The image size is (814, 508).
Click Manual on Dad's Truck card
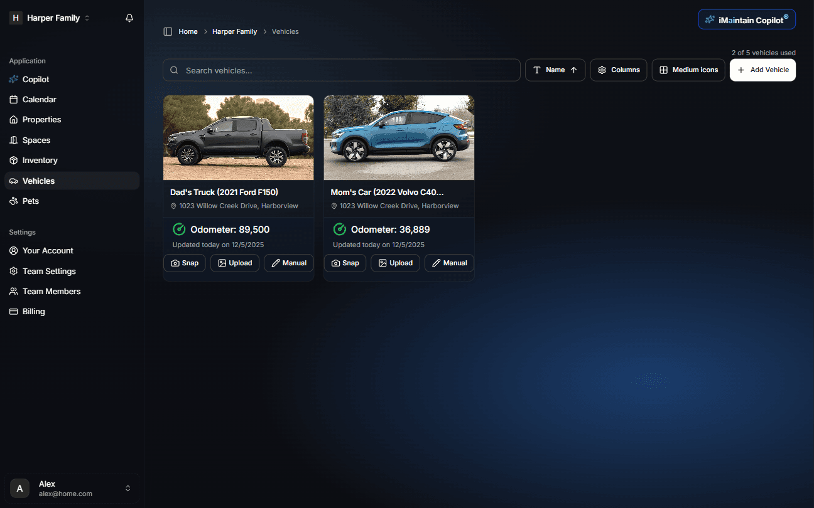[289, 263]
